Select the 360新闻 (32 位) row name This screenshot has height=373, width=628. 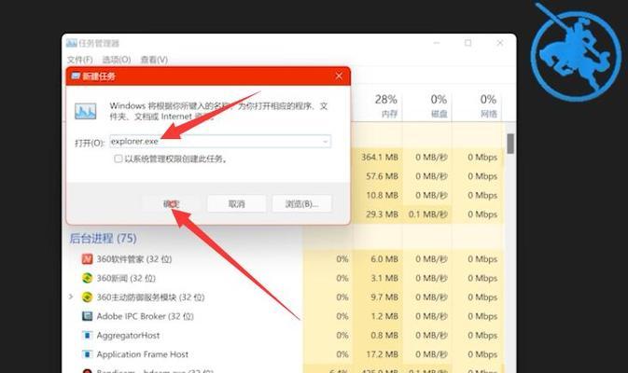(x=126, y=278)
